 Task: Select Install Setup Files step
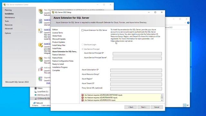click(59, 45)
